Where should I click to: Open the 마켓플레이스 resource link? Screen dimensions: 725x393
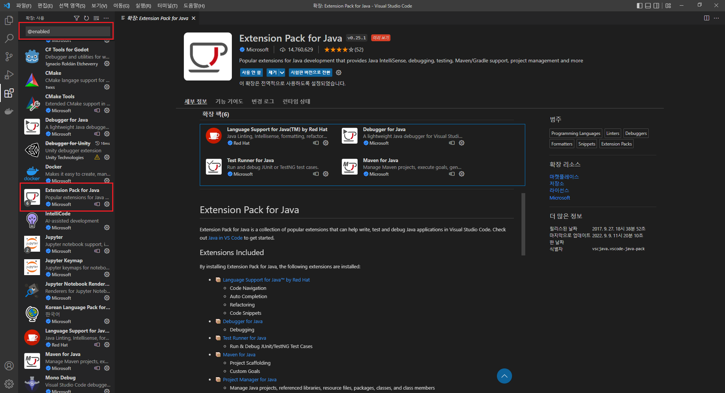(564, 176)
